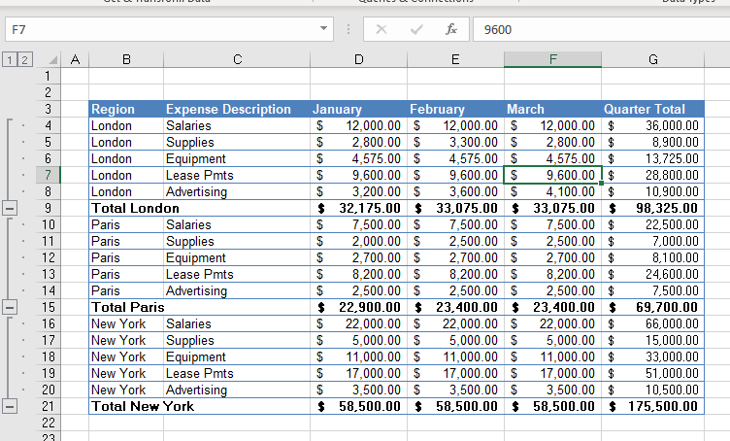This screenshot has width=730, height=441.
Task: Collapse the New York group rows
Action: [x=10, y=406]
